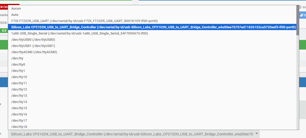Screen dimensions: 306x138
Task: Select /dev/ttyUSB0 from the list
Action: [152, 40]
